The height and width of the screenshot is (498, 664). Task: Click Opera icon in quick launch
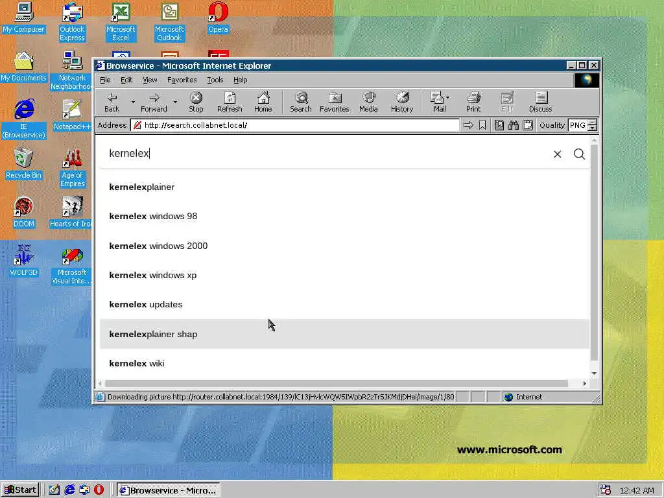99,490
